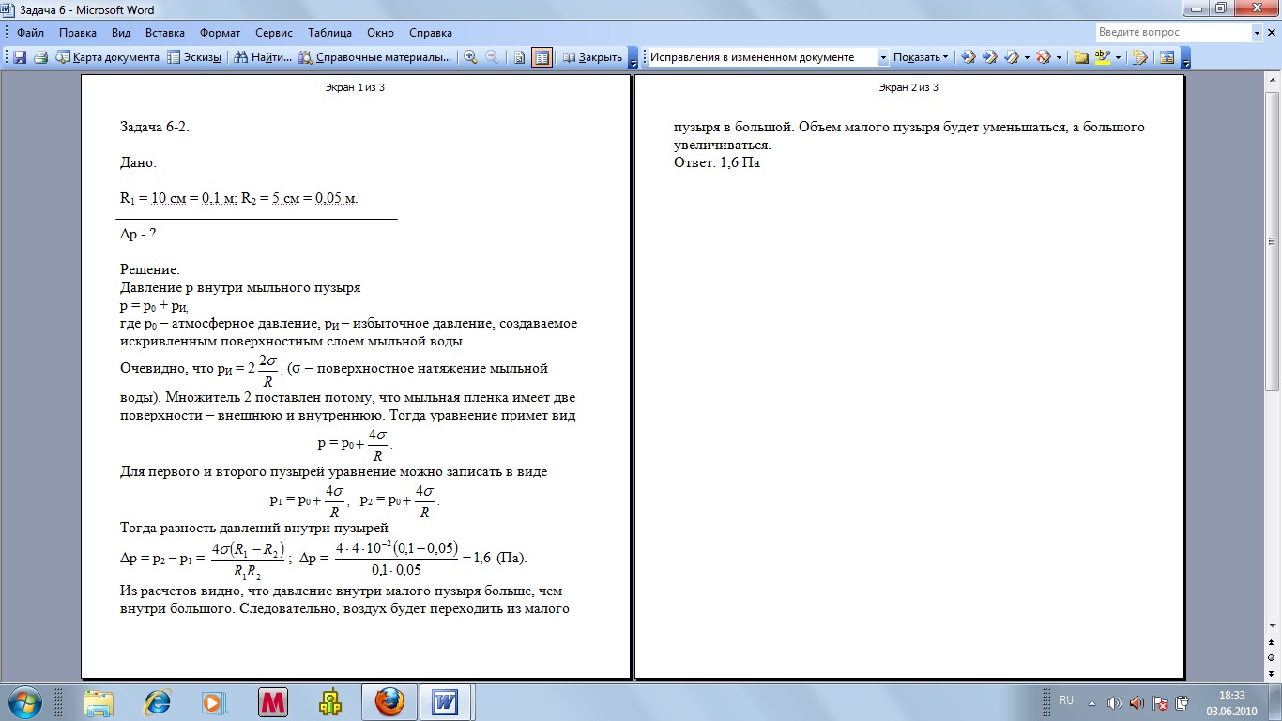Screen dimensions: 1282x721
Task: Click the Reviewing pane icon
Action: (x=1168, y=57)
